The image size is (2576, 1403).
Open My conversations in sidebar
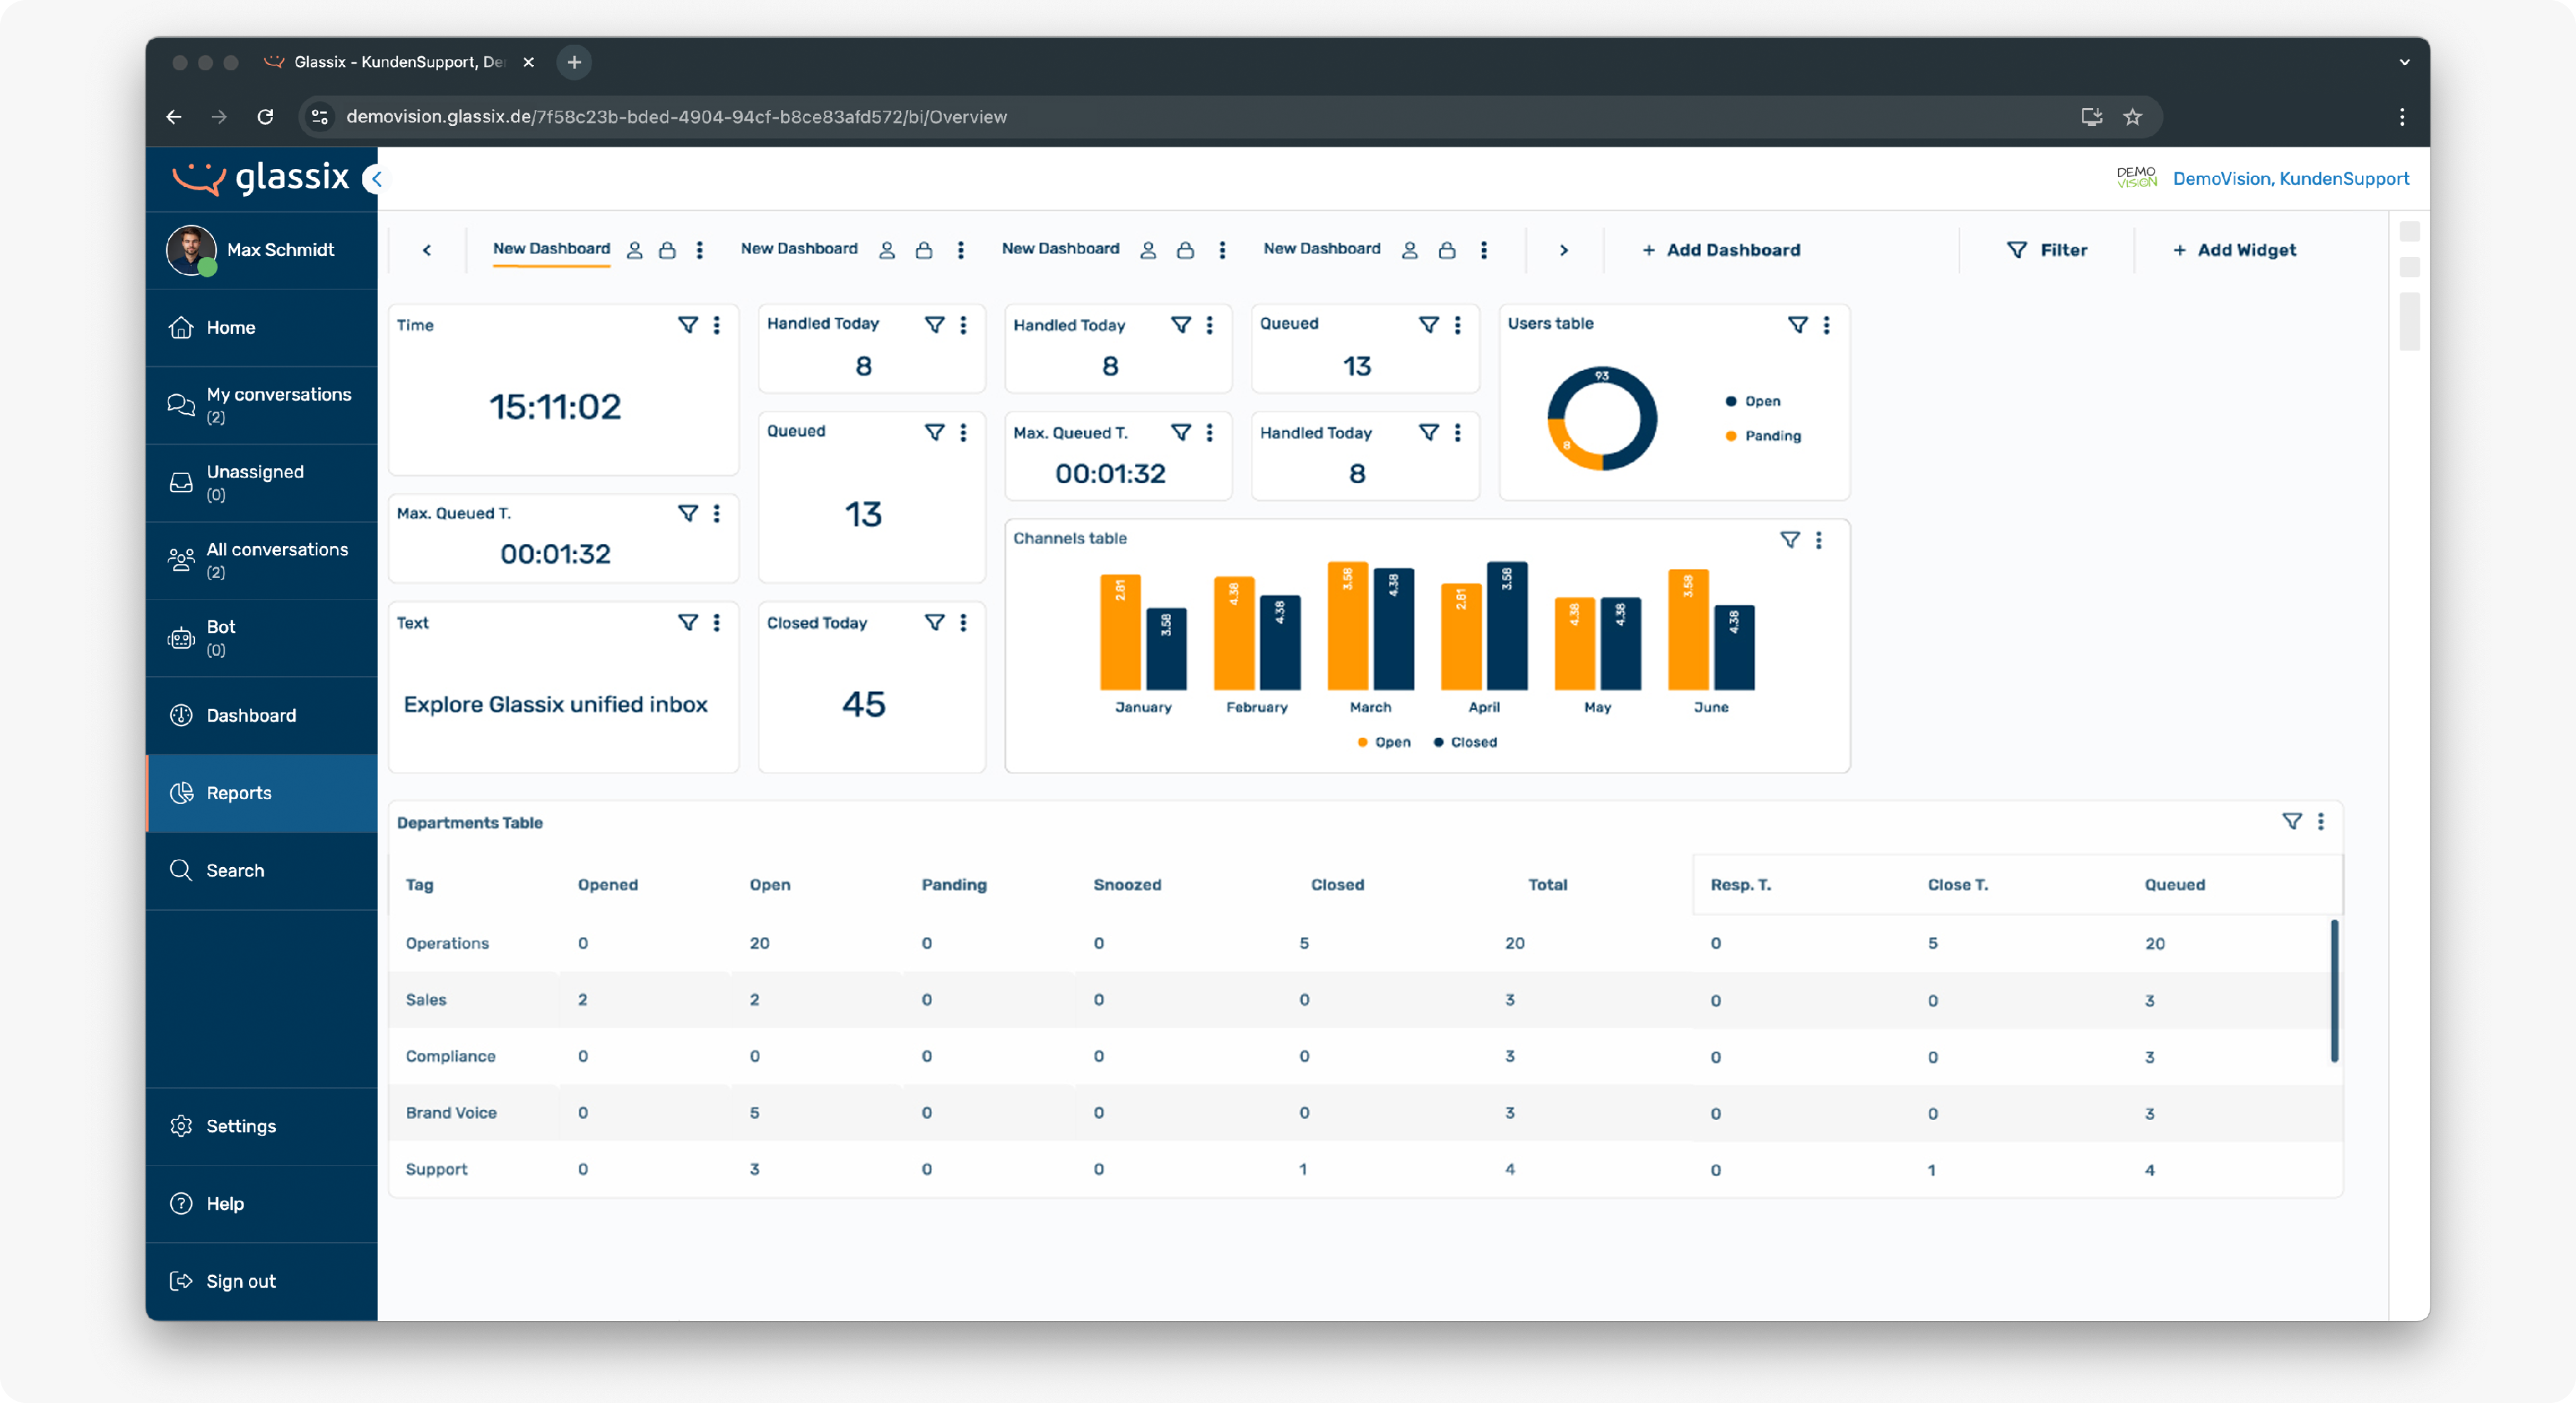pyautogui.click(x=261, y=405)
